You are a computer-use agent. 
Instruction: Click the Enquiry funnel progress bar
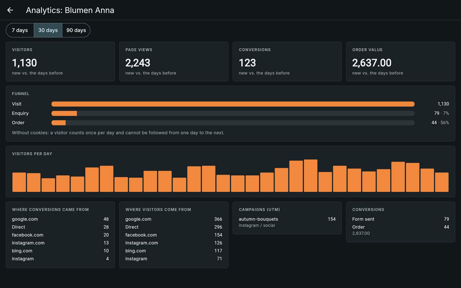(233, 113)
